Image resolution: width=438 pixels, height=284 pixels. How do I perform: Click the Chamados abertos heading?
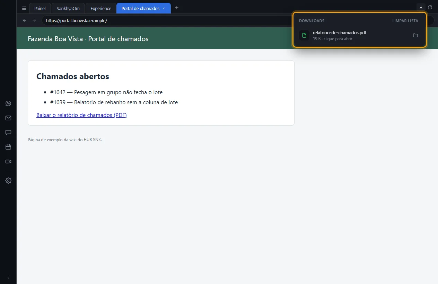73,76
